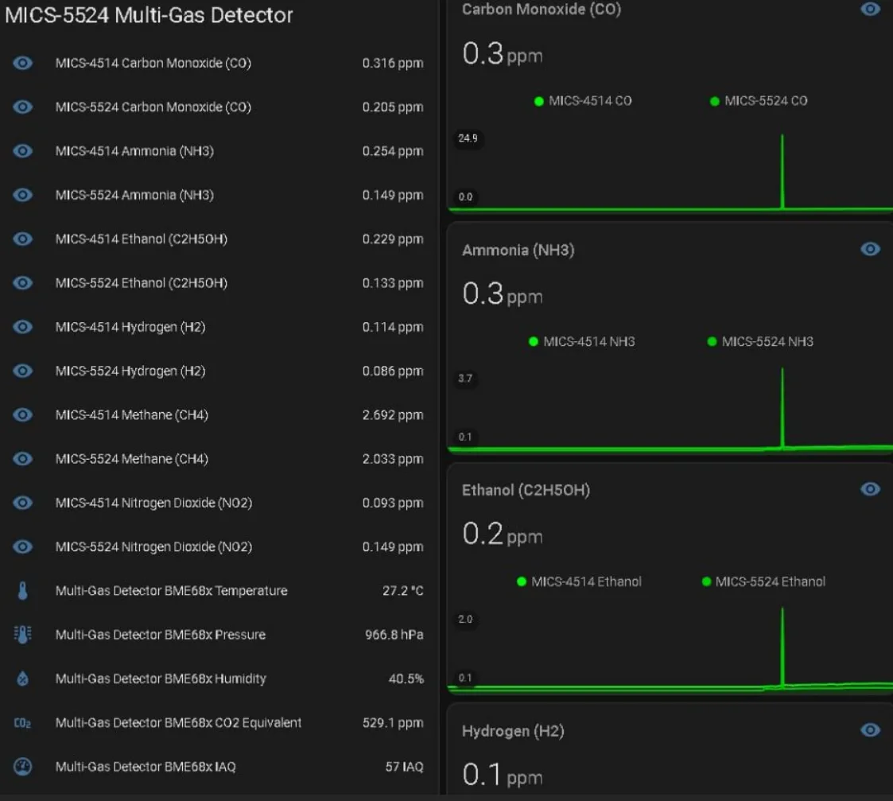The height and width of the screenshot is (801, 893).
Task: Click the Ethanol (C2H5OH) card title
Action: tap(526, 491)
